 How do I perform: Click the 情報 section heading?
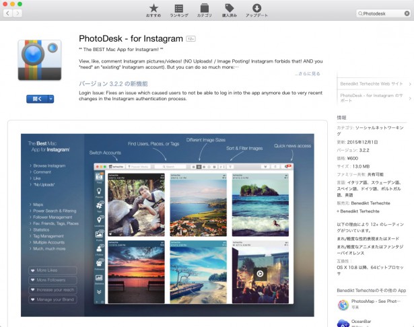tap(341, 118)
